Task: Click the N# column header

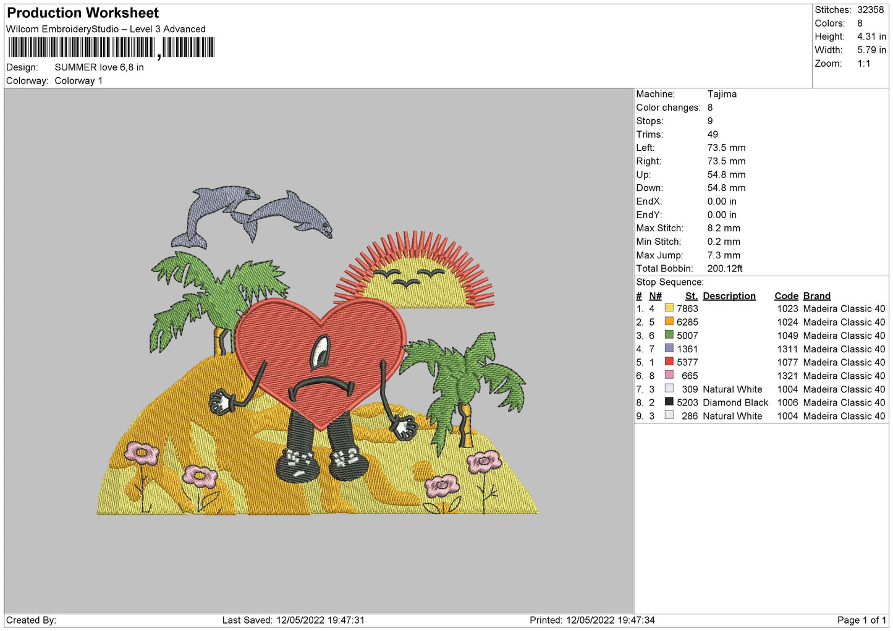Action: pyautogui.click(x=655, y=296)
